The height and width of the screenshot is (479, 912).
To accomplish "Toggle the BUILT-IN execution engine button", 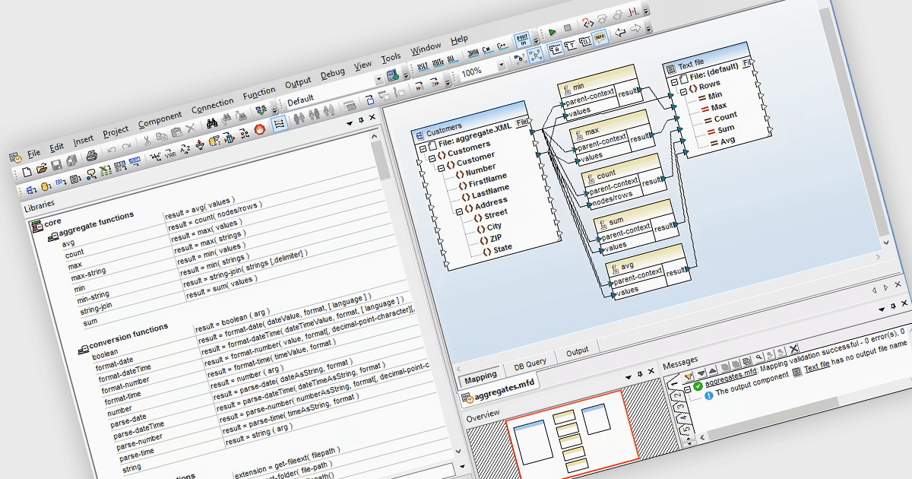I will tap(521, 40).
